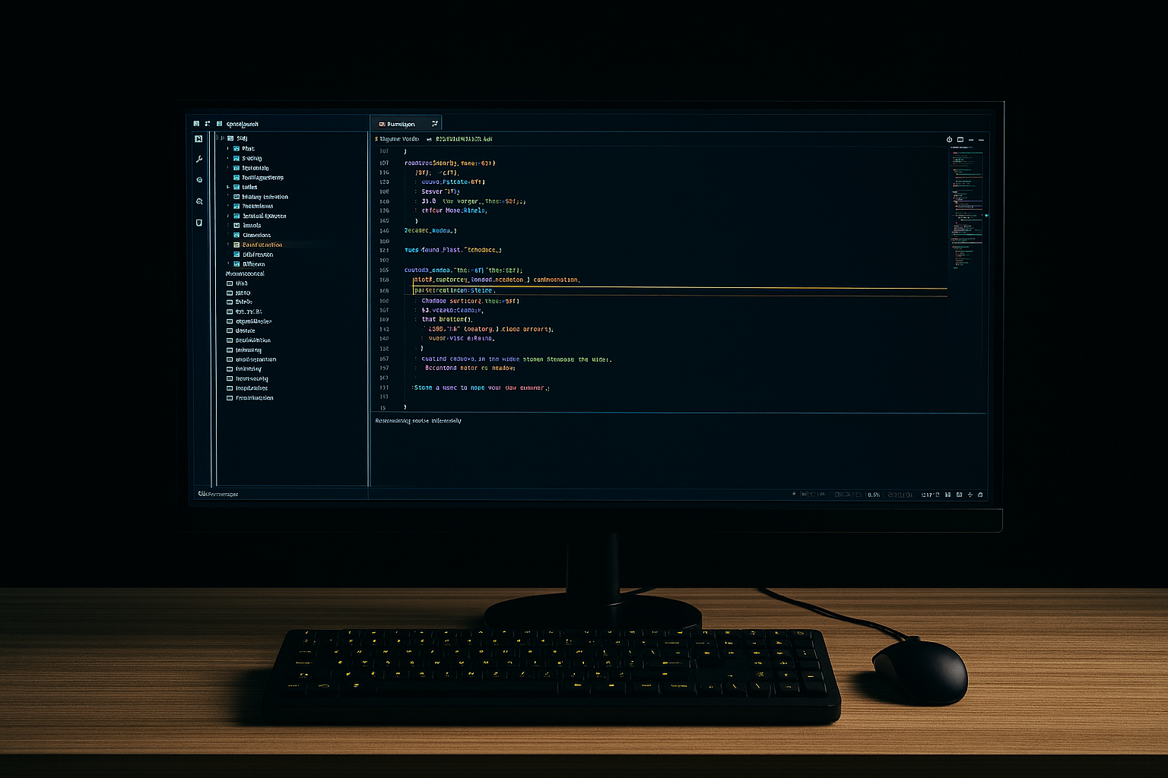Toggle the panel layout rectangle icon at editor top right
The width and height of the screenshot is (1168, 778).
tap(960, 140)
